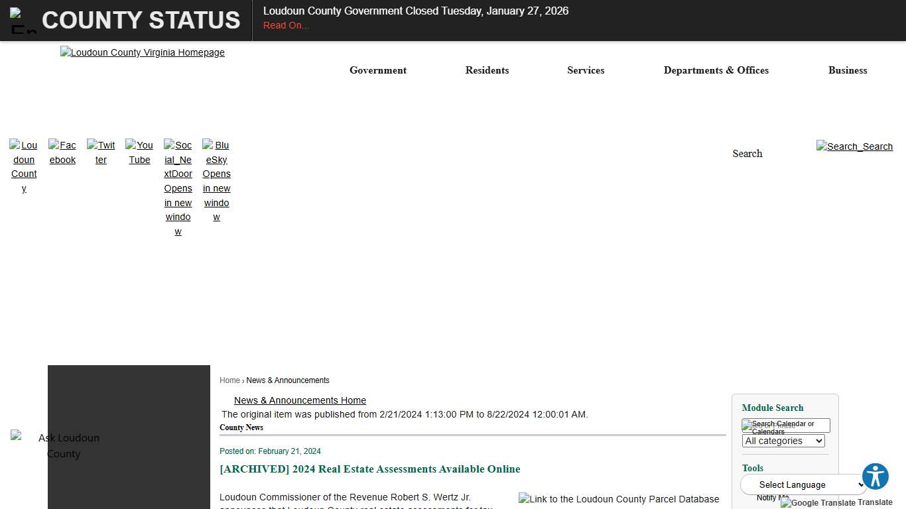Open the Select Language dropdown
The image size is (906, 509).
coord(803,484)
